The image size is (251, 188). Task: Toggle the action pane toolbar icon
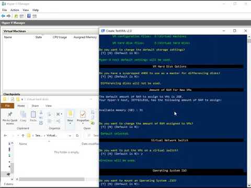(x=35, y=16)
